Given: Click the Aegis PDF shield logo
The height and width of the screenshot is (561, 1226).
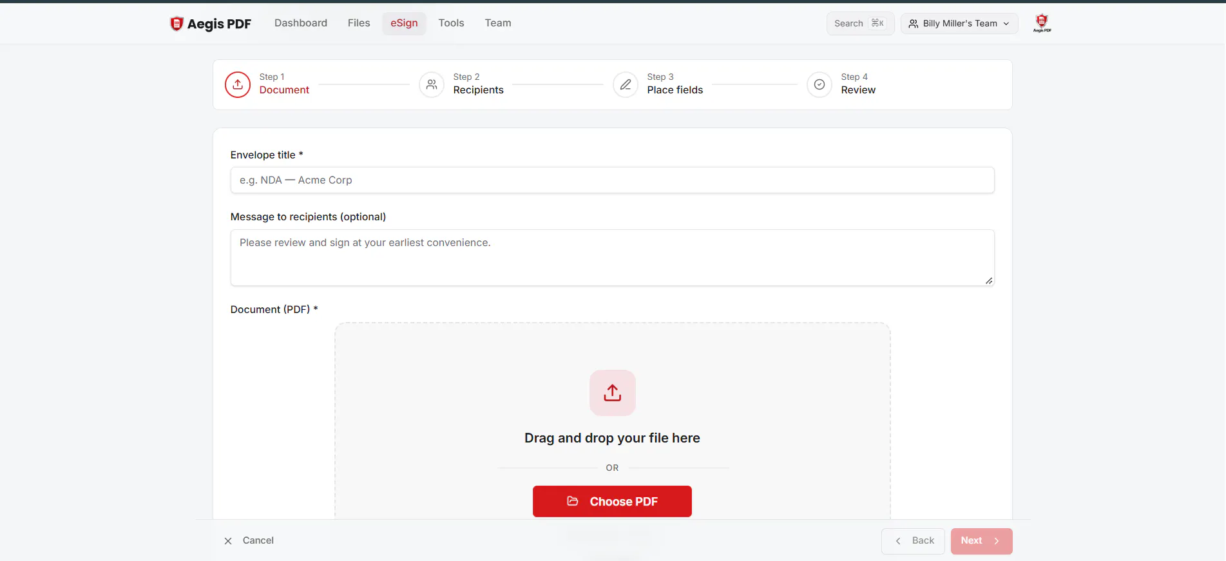Looking at the screenshot, I should 177,24.
